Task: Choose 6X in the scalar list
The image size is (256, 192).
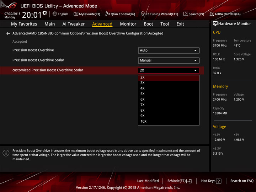Action: click(169, 100)
